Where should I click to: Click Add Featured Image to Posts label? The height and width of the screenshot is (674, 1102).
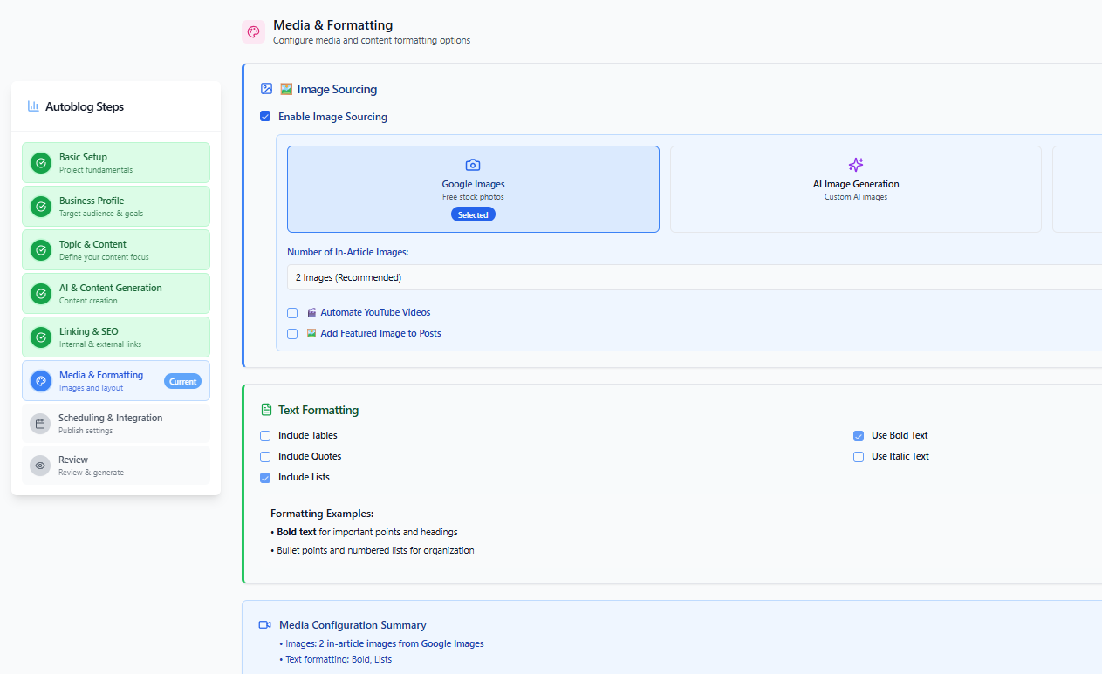pyautogui.click(x=380, y=333)
